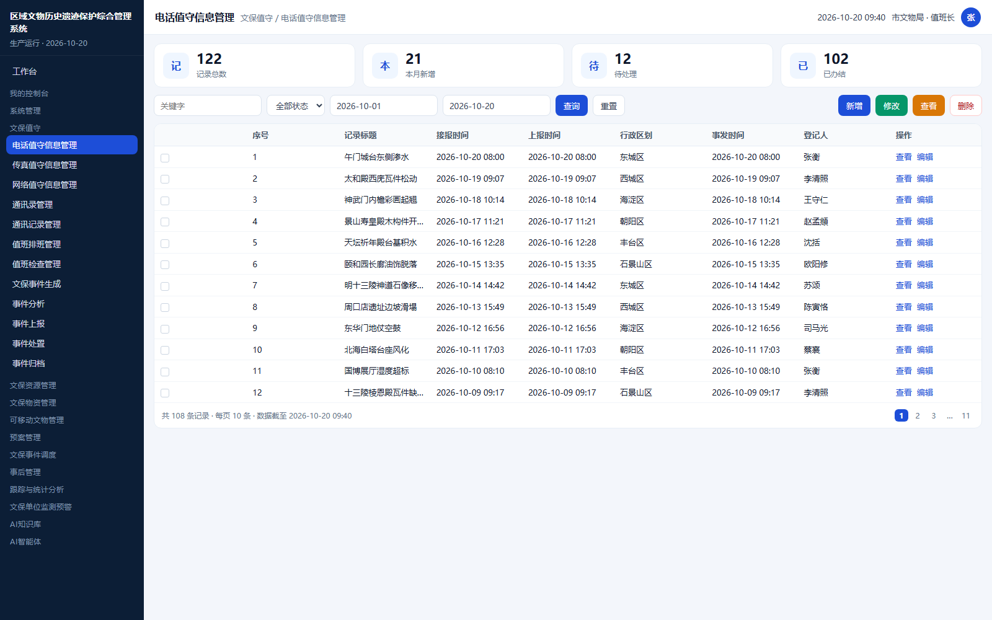Select checkbox for 太和殿西庑瓦件松动 row
This screenshot has width=992, height=620.
165,179
